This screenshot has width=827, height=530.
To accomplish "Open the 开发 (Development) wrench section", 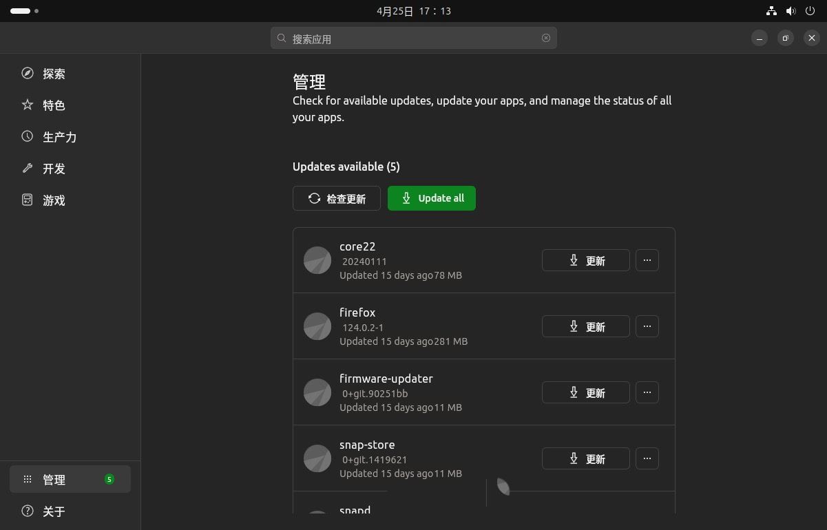I will (x=54, y=169).
